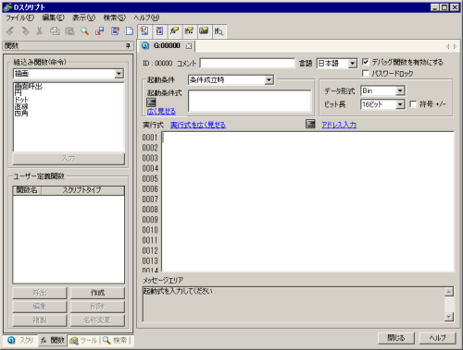Click the blue screen with red arrow icon
This screenshot has height=350, width=463.
coord(159,30)
